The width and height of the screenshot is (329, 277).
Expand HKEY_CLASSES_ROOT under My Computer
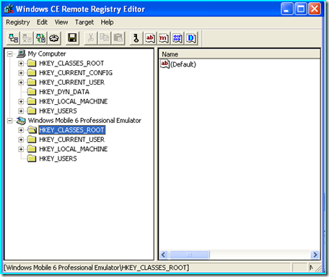[21, 63]
